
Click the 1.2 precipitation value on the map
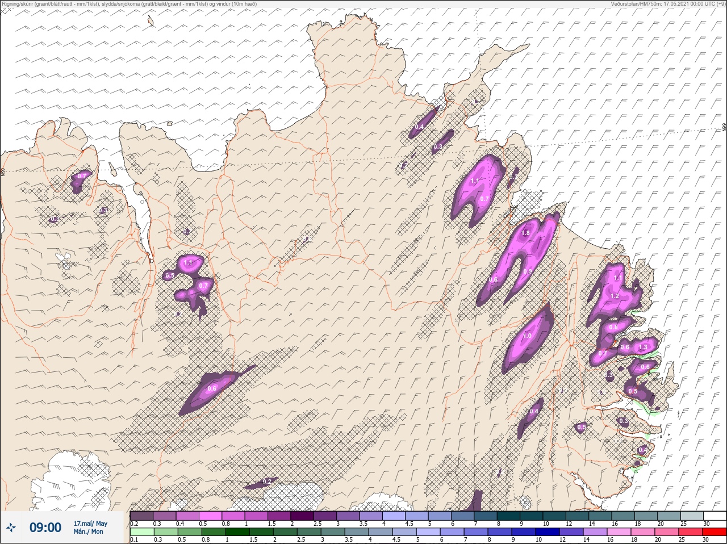[615, 296]
